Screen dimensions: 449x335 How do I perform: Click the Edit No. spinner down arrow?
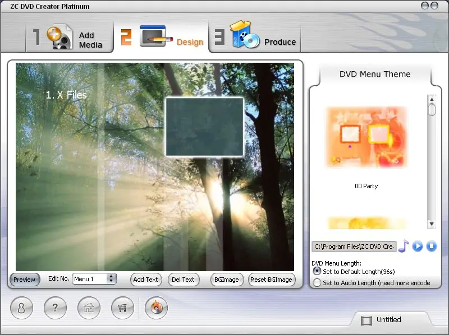pos(111,281)
